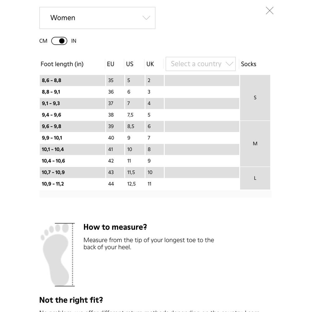This screenshot has height=312, width=312.
Task: Select the 8,6 - 8,8 foot length row
Action: [x=139, y=80]
